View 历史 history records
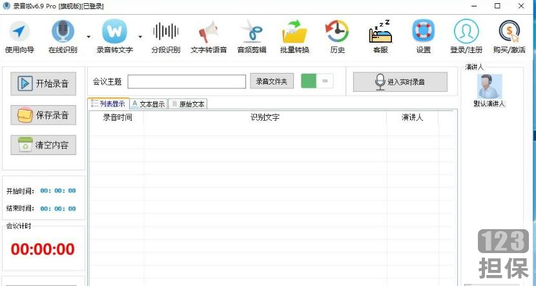This screenshot has height=286, width=536. point(337,37)
